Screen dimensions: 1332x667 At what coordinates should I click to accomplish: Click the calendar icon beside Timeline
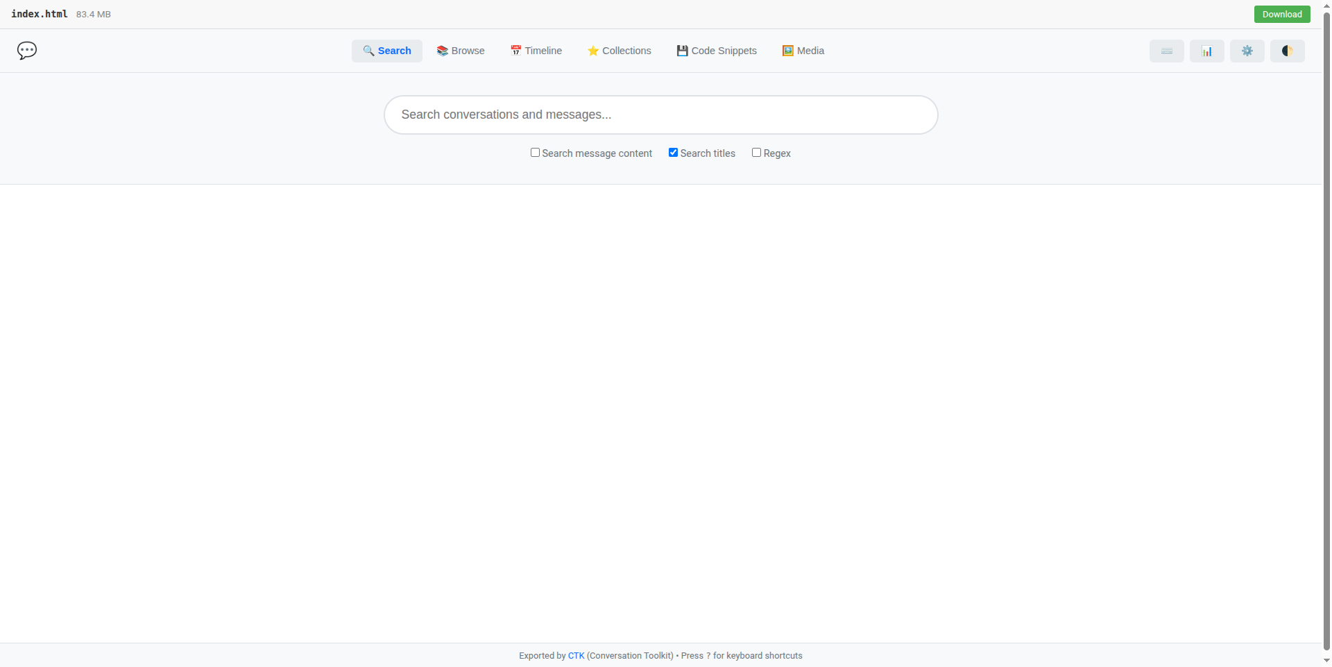click(x=515, y=51)
